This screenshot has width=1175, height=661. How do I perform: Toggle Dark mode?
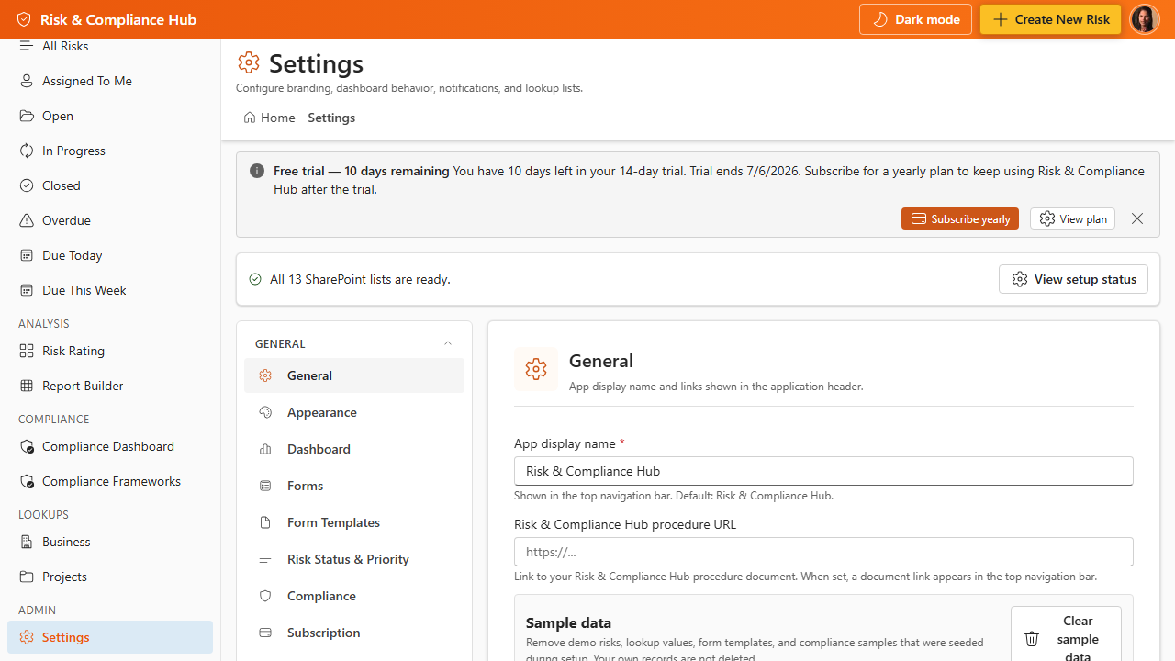click(915, 19)
